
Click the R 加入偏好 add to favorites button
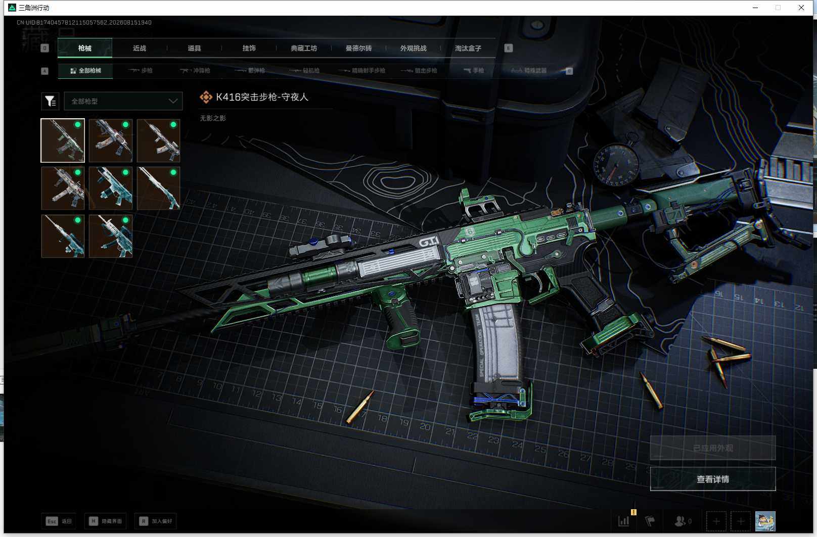click(156, 521)
